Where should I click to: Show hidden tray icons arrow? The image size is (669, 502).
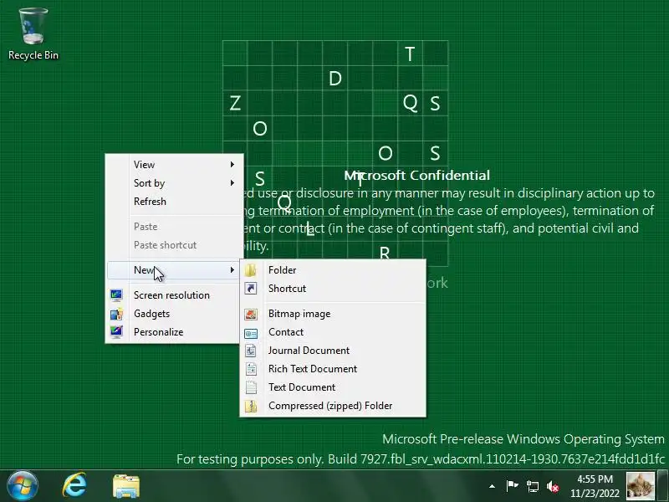coord(492,486)
